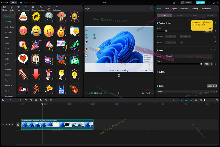
Task: Click the Undo arrow in timeline toolbar
Action: click(x=10, y=100)
